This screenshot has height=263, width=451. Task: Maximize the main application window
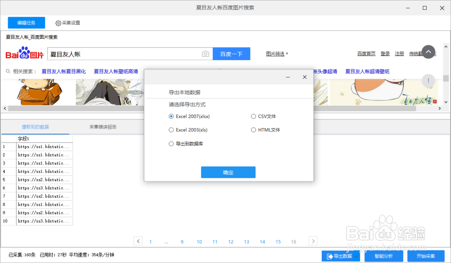coord(424,8)
